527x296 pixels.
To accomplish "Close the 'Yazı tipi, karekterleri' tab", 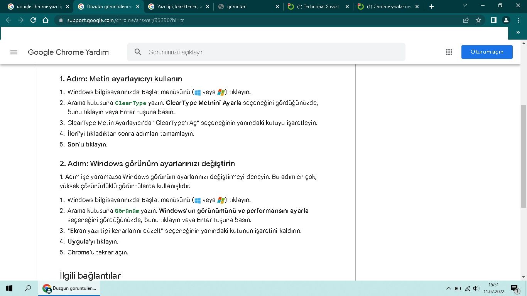I will coord(207,7).
